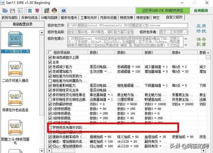Image resolution: width=213 pixels, height=153 pixels.
Task: Switch to the 特技效果 tab
Action: click(x=126, y=18)
